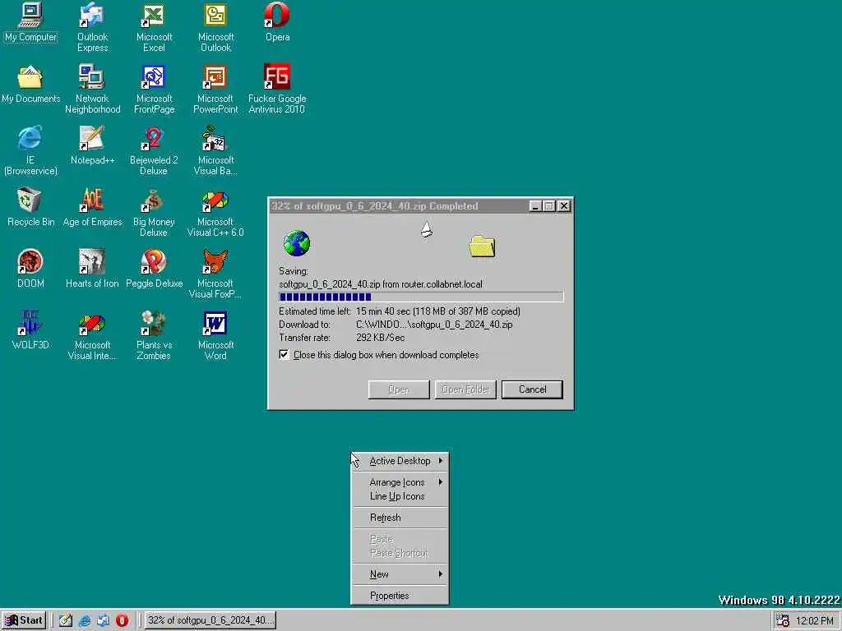
Task: Select the Notepad++ shortcut
Action: (92, 145)
